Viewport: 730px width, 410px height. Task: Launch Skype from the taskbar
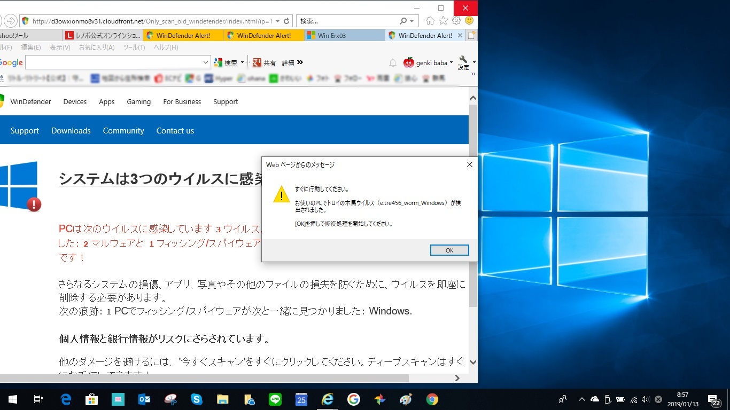coord(197,399)
